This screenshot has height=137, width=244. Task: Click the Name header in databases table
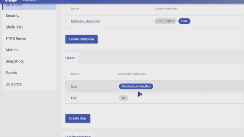point(75,8)
